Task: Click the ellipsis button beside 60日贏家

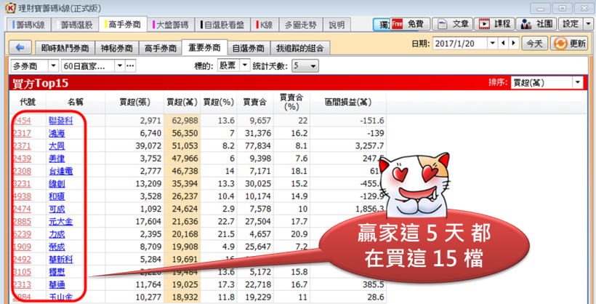Action: pyautogui.click(x=130, y=66)
